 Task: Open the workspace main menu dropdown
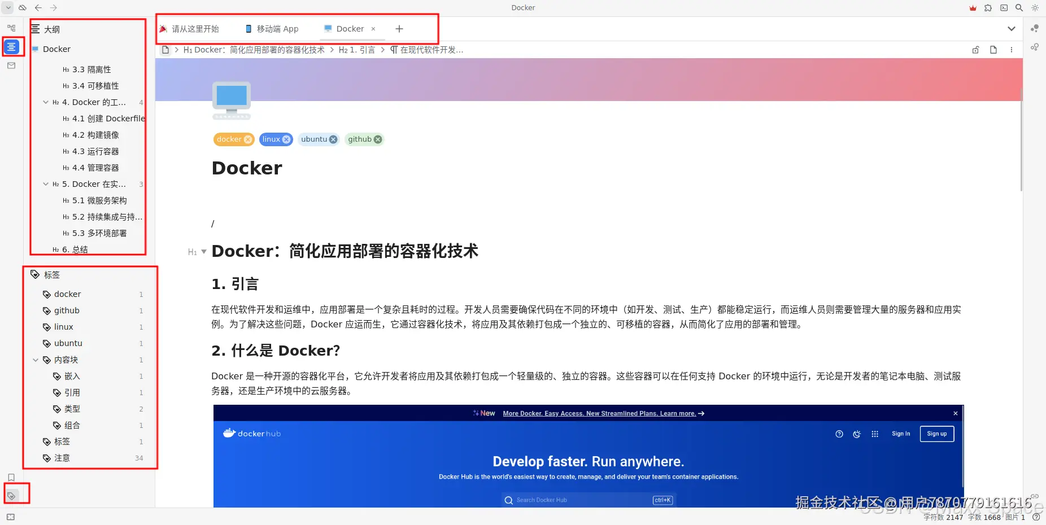[8, 7]
